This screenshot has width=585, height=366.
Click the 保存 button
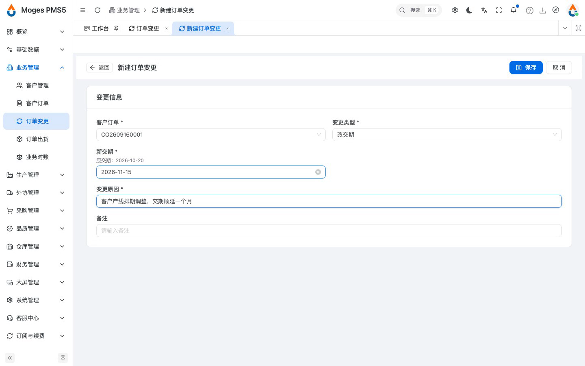click(x=526, y=68)
